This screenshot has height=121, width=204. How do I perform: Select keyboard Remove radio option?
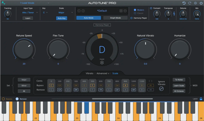(17, 99)
